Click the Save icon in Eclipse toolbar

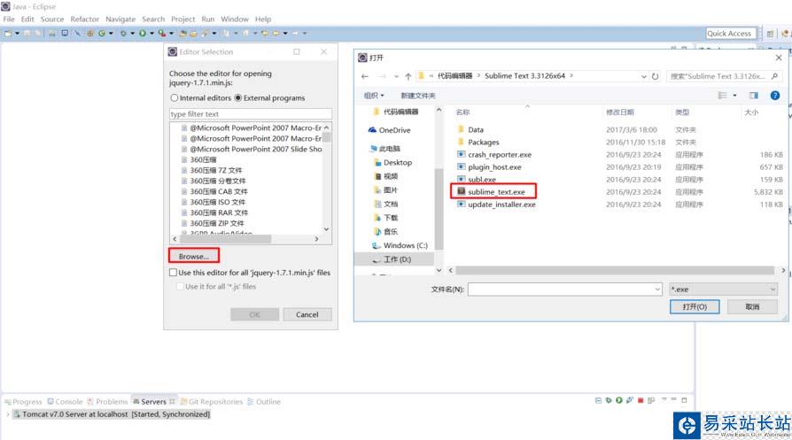point(27,34)
